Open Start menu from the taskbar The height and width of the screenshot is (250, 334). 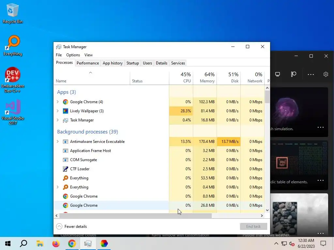pyautogui.click(x=8, y=243)
